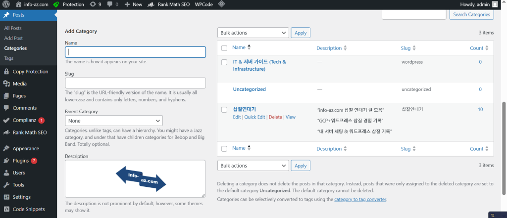
Task: Go to All Posts in sidebar
Action: coord(13,28)
